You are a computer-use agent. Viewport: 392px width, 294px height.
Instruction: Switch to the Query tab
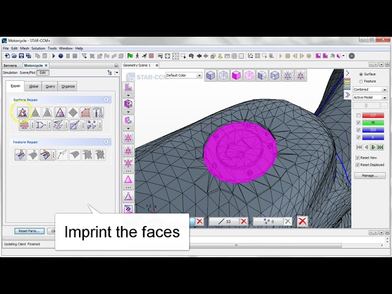coord(50,86)
